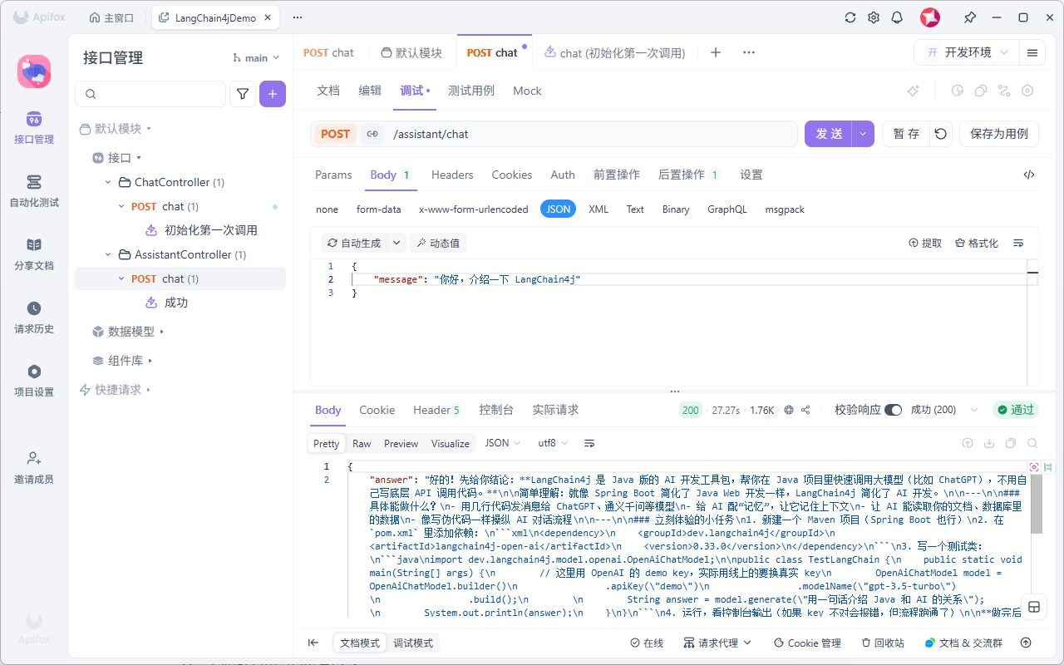
Task: Click 提取 button
Action: tap(925, 243)
